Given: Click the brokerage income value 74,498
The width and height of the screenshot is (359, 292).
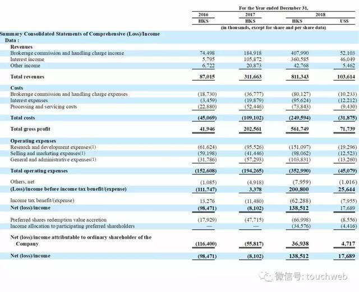Looking at the screenshot, I should [207, 53].
